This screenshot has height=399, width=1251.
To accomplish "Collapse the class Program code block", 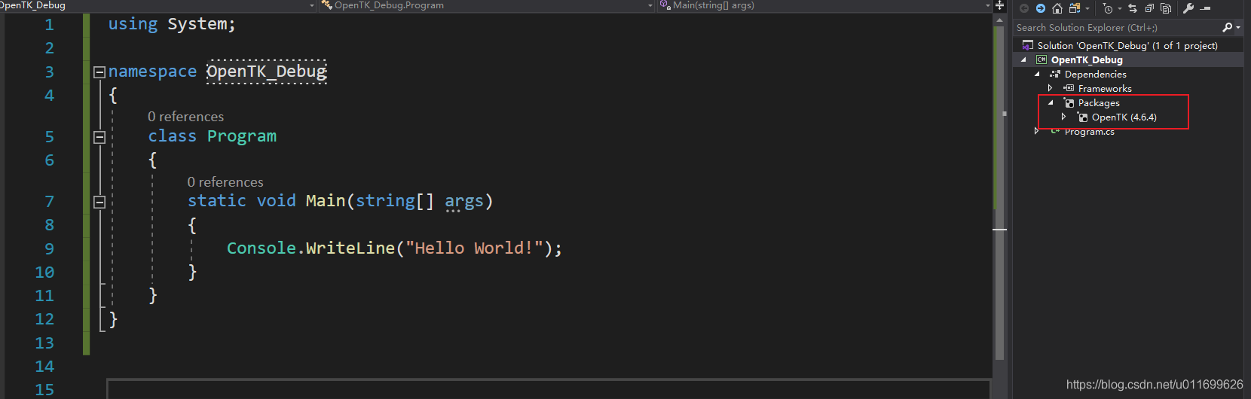I will pyautogui.click(x=99, y=137).
